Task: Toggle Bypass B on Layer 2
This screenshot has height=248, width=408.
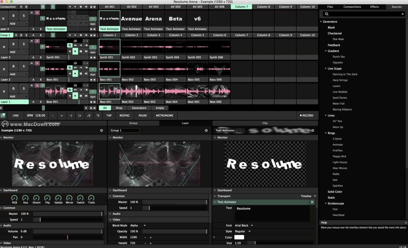Action: (13, 66)
